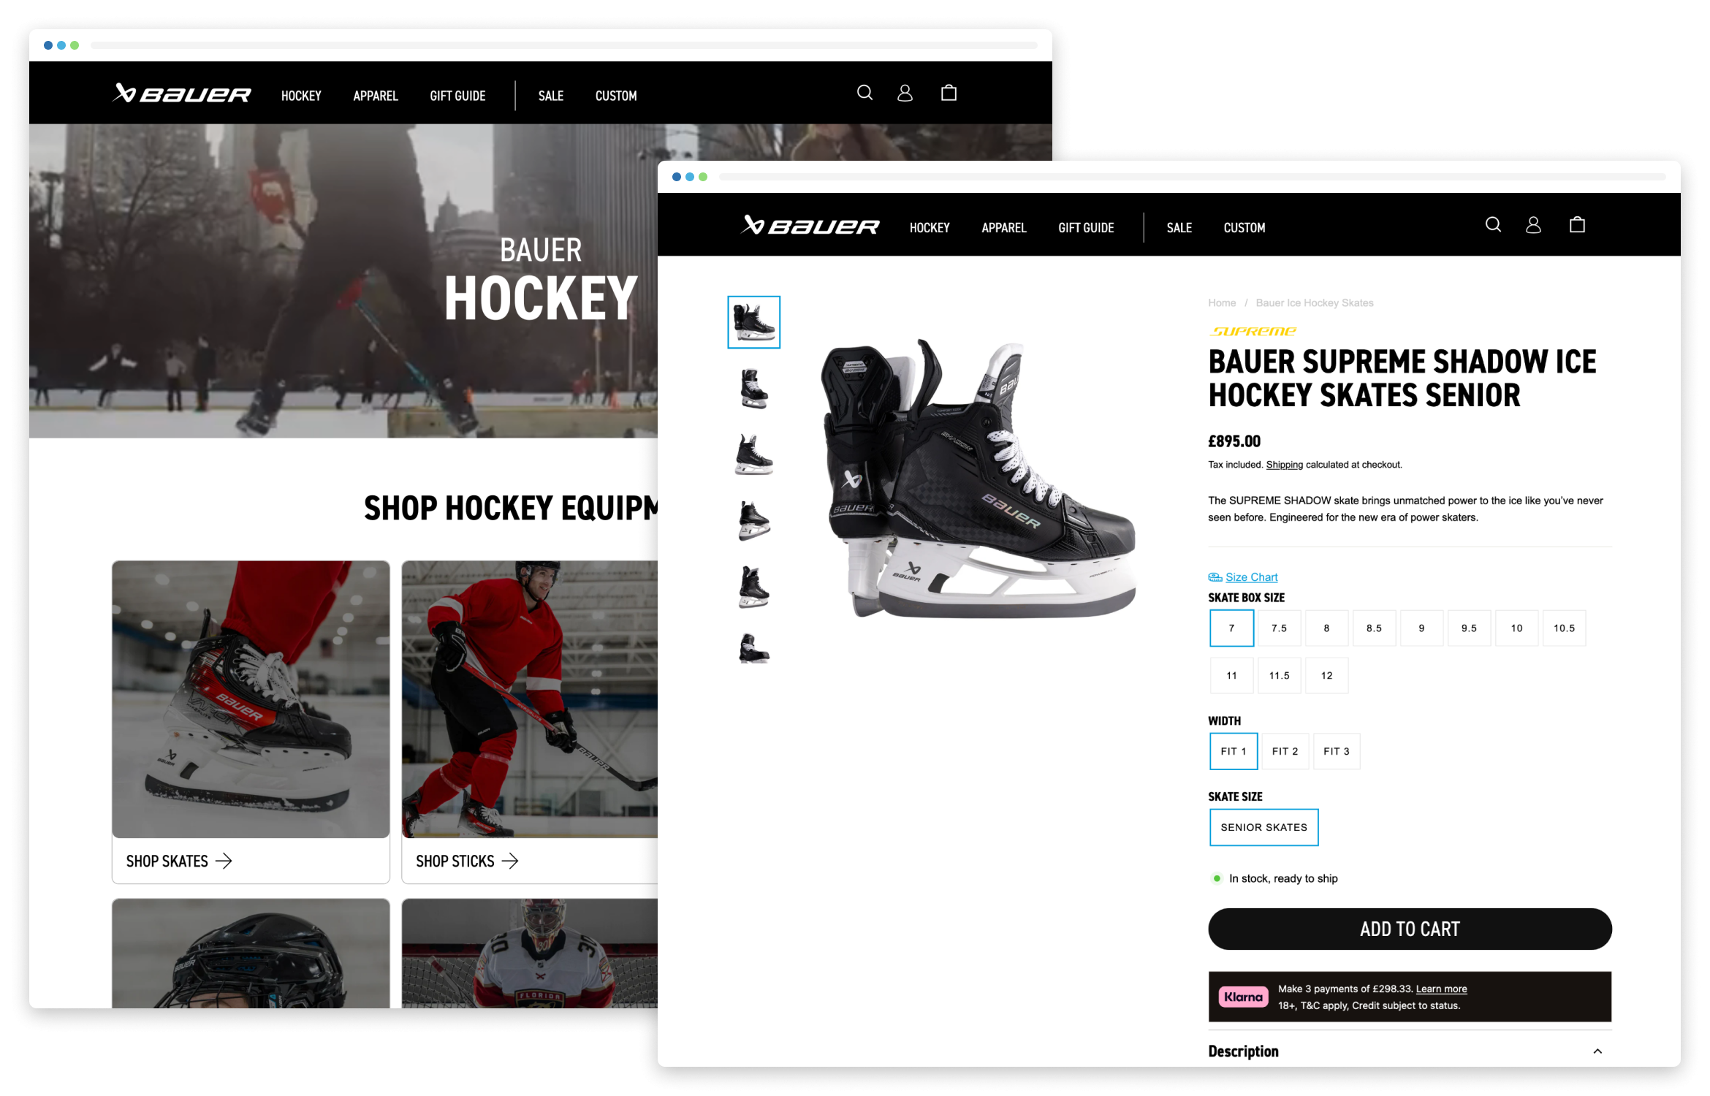The width and height of the screenshot is (1710, 1096).
Task: Open the Size Chart link
Action: pyautogui.click(x=1251, y=577)
